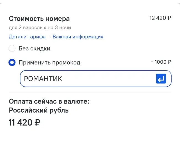Click the "Российский рубль" currency text

[39, 110]
